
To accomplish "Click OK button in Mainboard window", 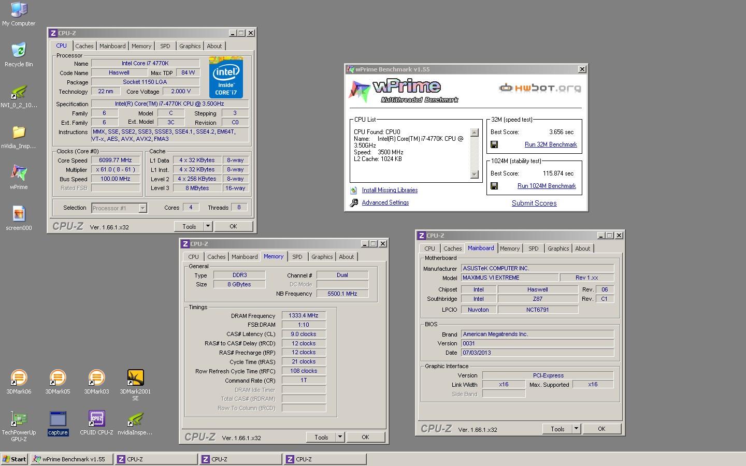I will pos(601,429).
